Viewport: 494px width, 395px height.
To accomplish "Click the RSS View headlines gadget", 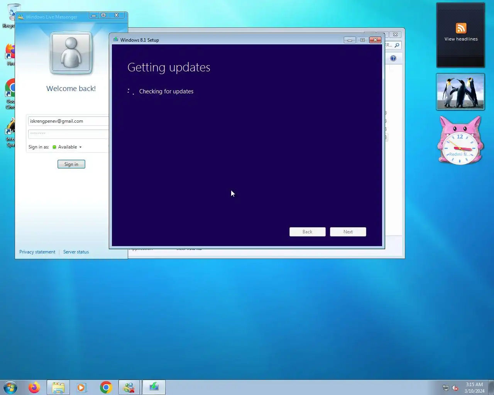I will pos(461,35).
